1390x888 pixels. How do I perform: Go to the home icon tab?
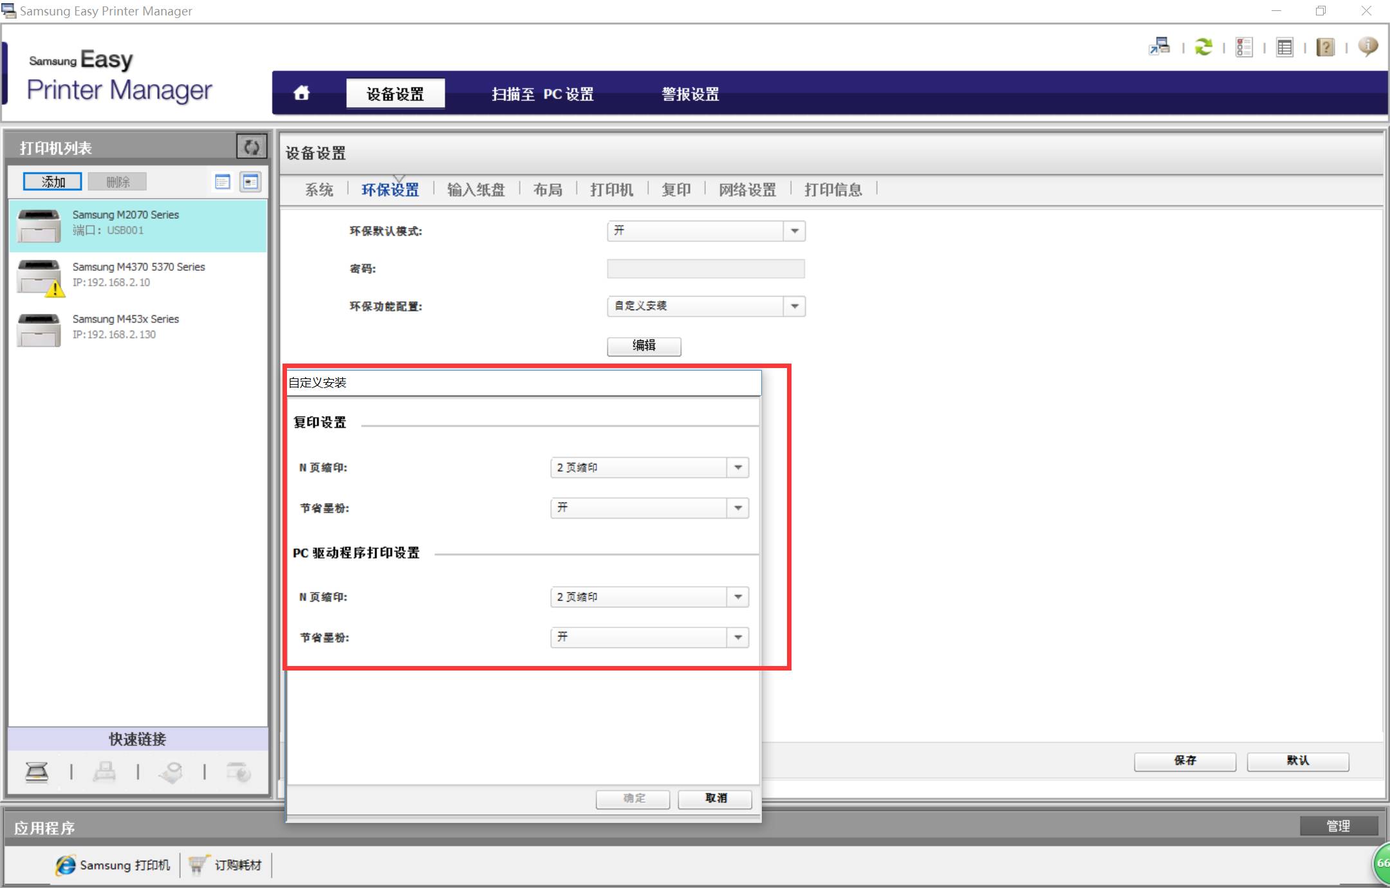301,93
